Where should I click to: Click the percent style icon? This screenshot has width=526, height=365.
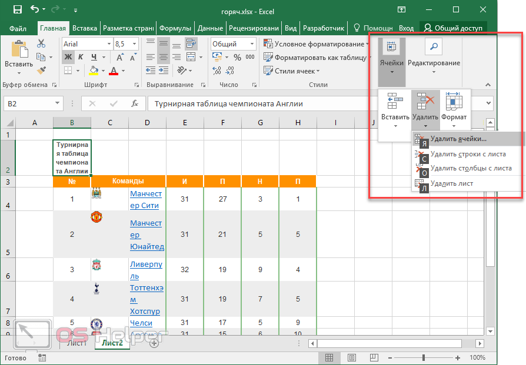(x=237, y=58)
